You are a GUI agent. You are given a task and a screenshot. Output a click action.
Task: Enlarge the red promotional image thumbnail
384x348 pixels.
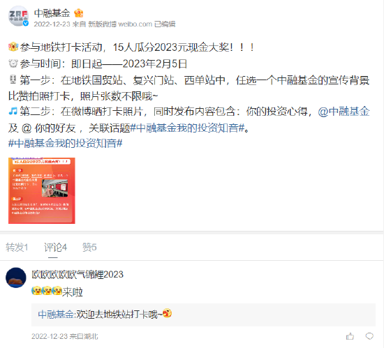click(x=42, y=190)
